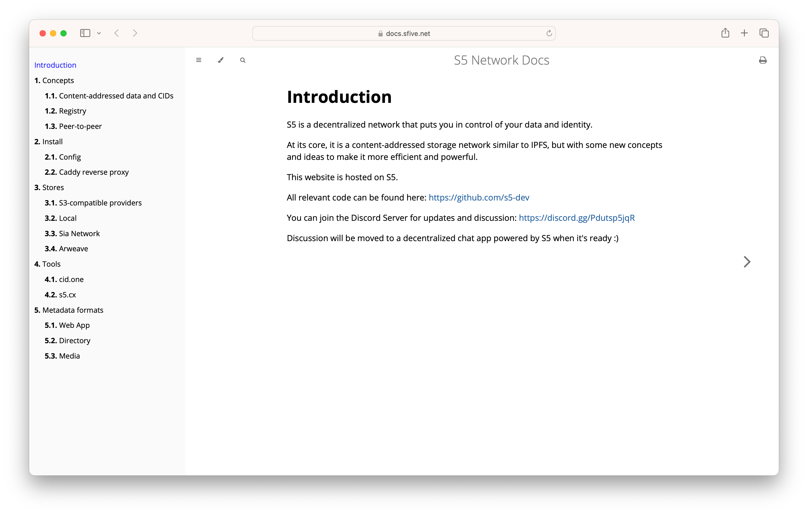808x514 pixels.
Task: Open 1.2. Registry page
Action: point(65,111)
